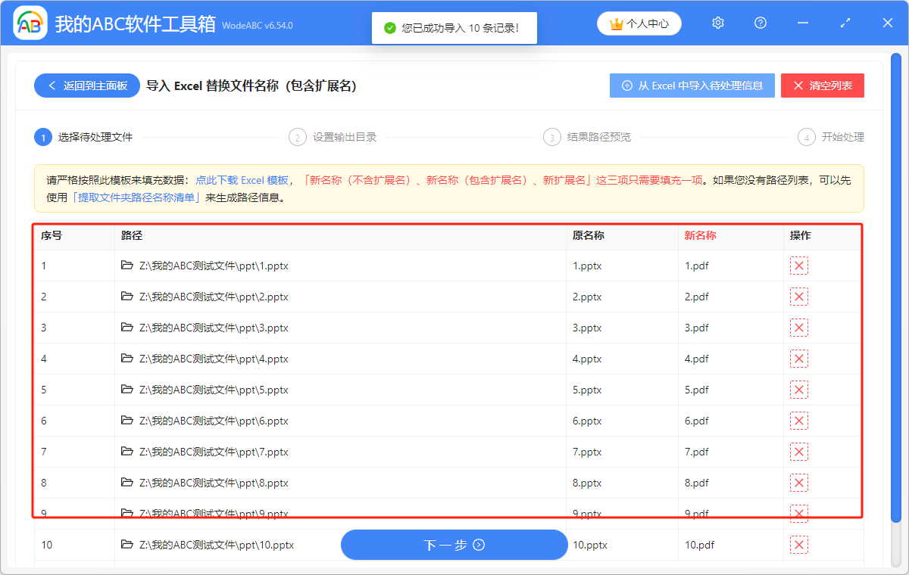Image resolution: width=909 pixels, height=575 pixels.
Task: Click the WodeABC app logo
Action: tap(30, 24)
